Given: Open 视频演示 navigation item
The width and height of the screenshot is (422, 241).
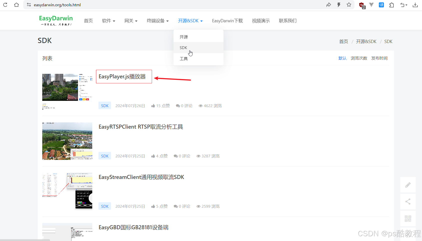Looking at the screenshot, I should (x=261, y=21).
